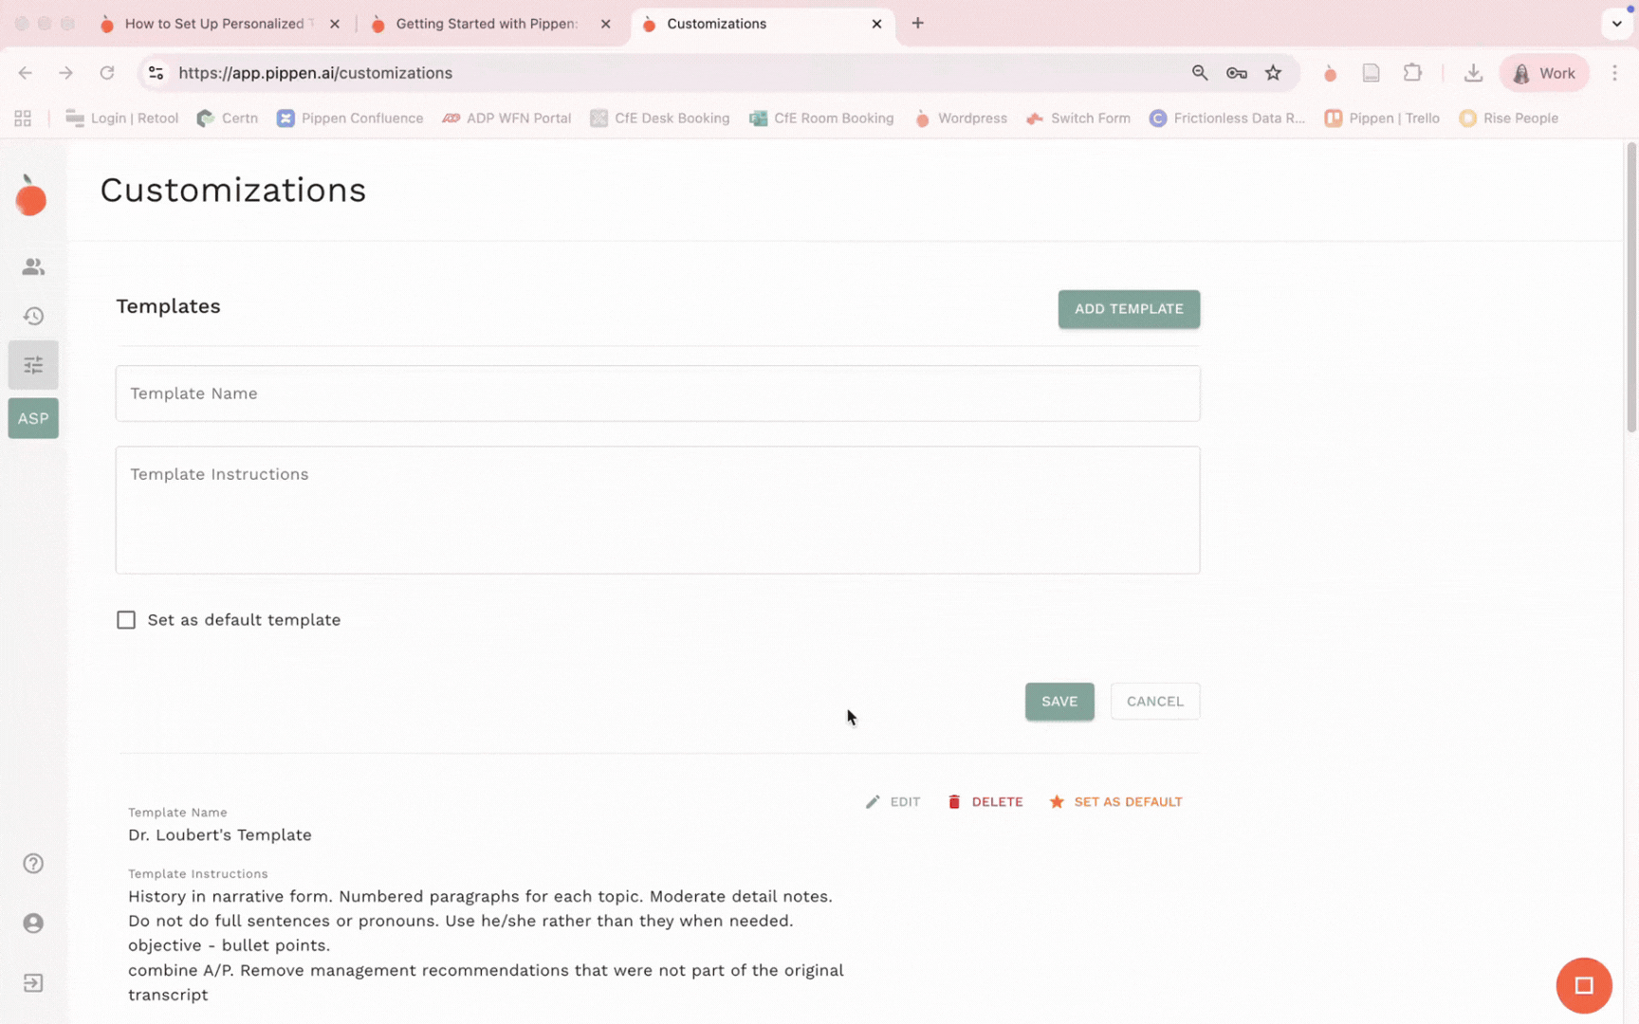Image resolution: width=1639 pixels, height=1024 pixels.
Task: Open the help question mark icon
Action: (33, 864)
